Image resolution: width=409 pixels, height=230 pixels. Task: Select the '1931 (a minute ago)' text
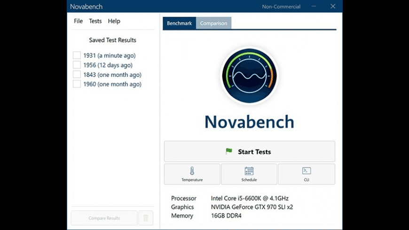coord(110,55)
